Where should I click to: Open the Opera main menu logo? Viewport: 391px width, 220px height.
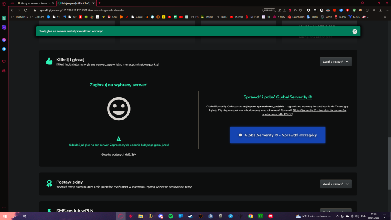click(4, 4)
